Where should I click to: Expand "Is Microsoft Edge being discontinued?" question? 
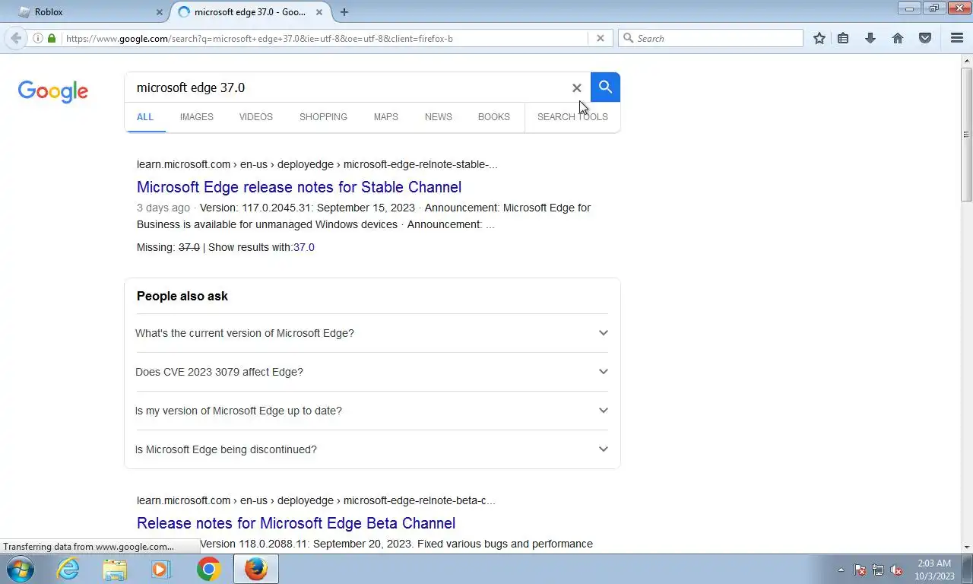coord(372,449)
